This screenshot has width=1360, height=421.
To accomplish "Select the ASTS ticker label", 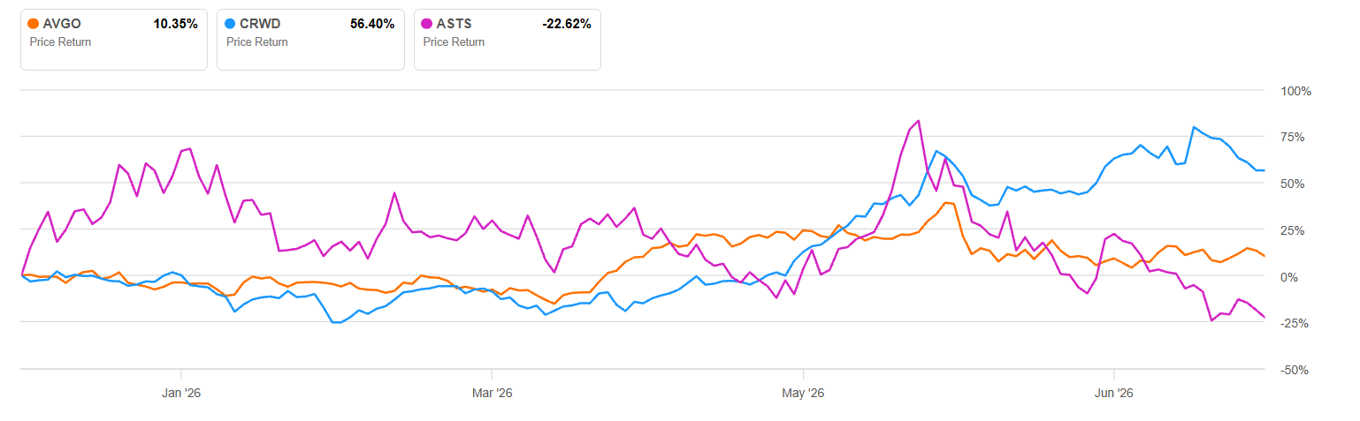I will point(454,25).
